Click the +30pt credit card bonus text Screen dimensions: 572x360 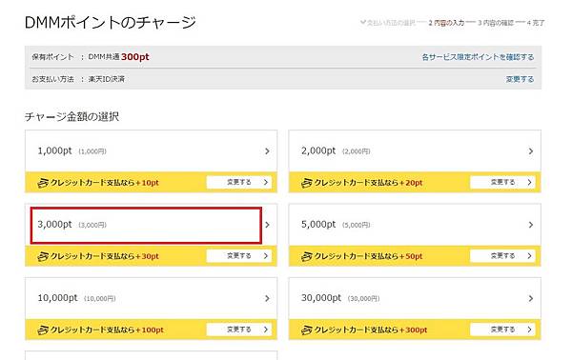coord(104,256)
